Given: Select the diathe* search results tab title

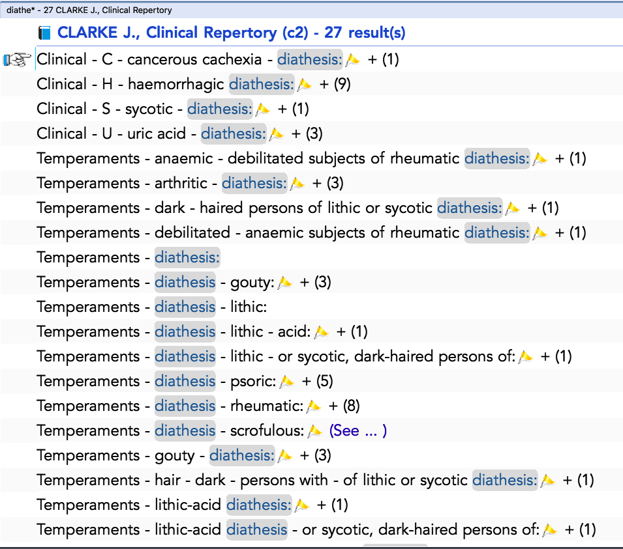Looking at the screenshot, I should point(89,10).
